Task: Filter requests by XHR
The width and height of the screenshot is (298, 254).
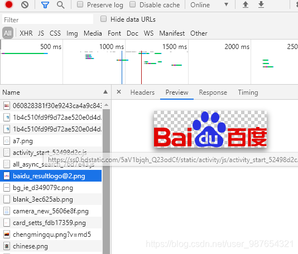Action: pos(26,33)
